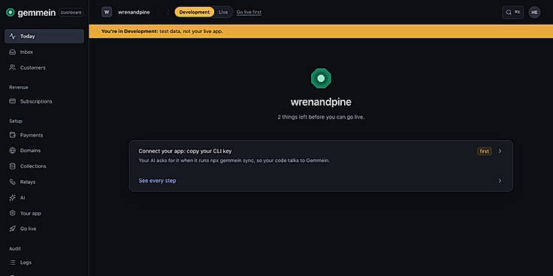Click the Domains globe icon
553x276 pixels.
click(x=13, y=151)
